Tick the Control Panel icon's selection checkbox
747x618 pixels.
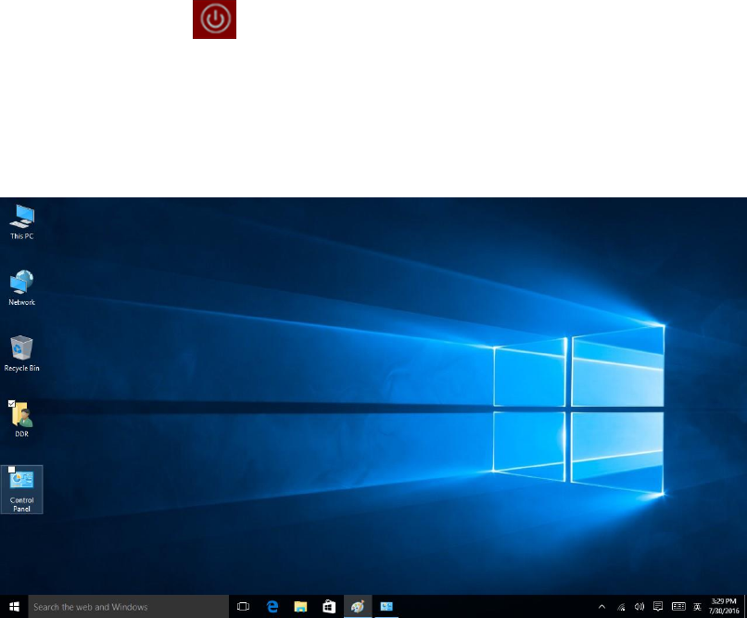pyautogui.click(x=12, y=470)
